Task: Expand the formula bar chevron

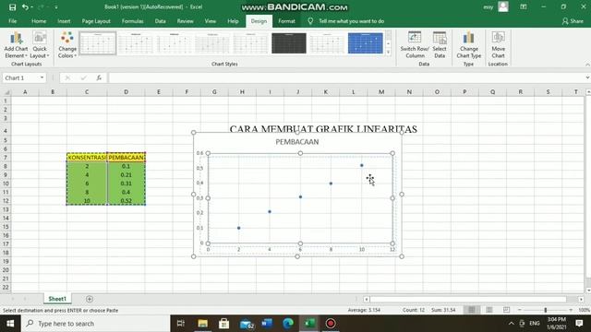Action: 587,77
